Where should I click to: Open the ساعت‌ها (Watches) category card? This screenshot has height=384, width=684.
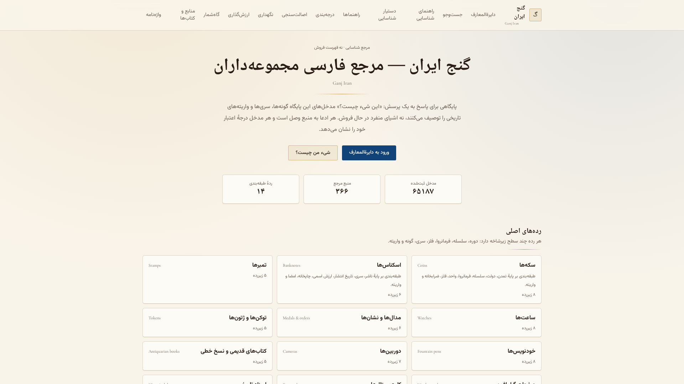pos(476,322)
